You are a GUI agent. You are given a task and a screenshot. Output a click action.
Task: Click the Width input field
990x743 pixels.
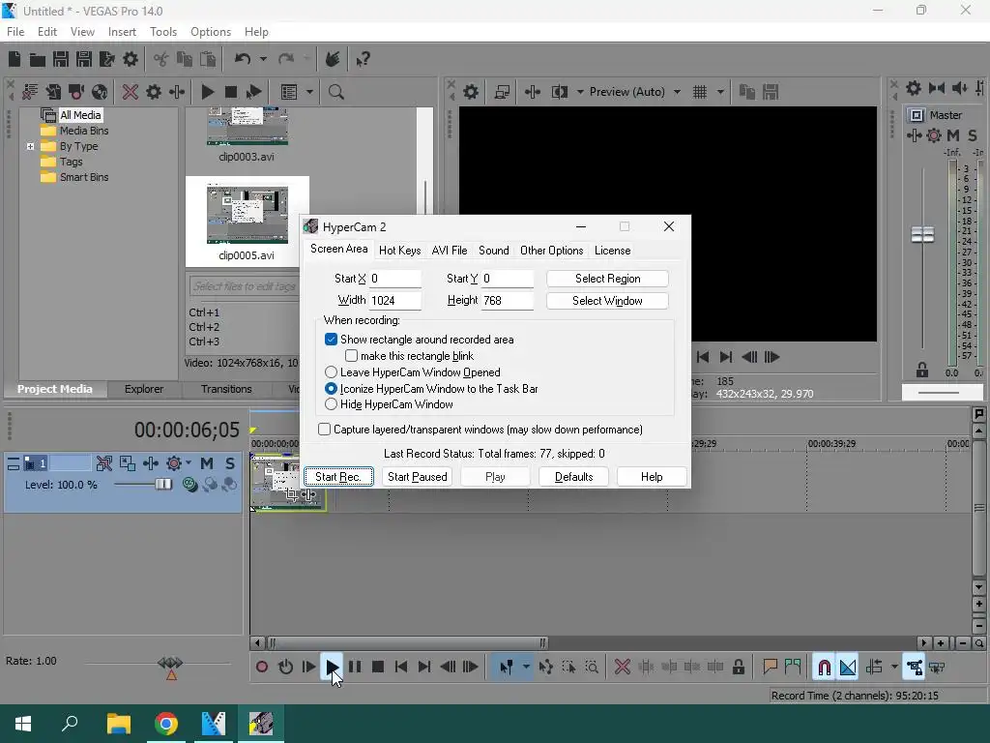395,301
